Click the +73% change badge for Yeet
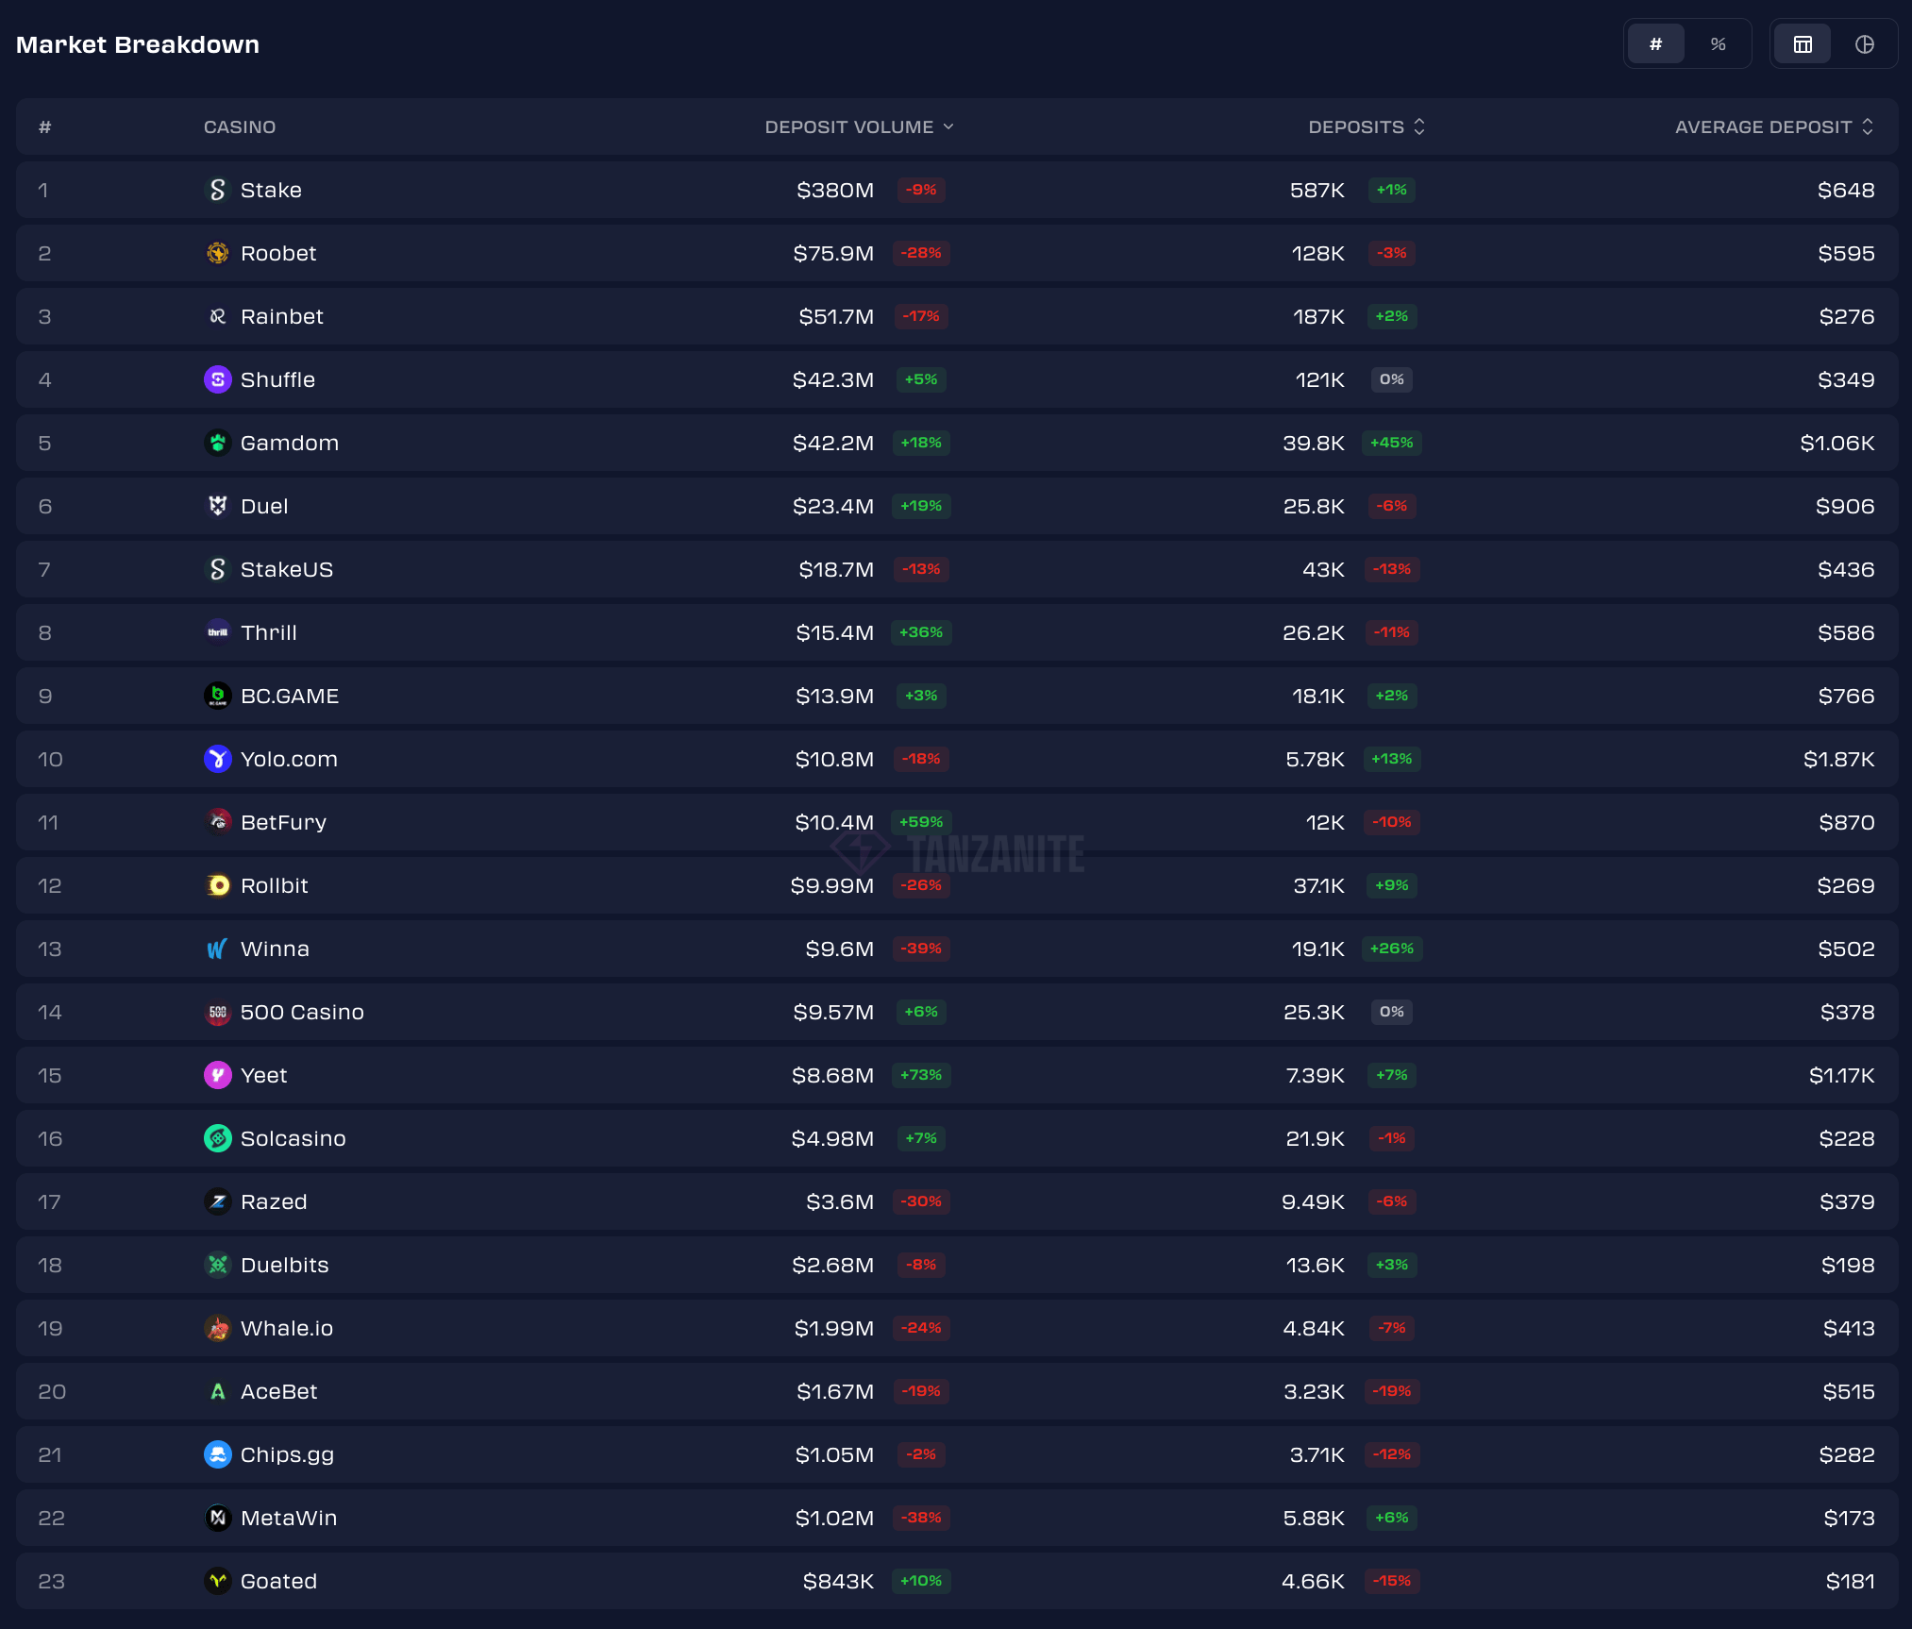 coord(921,1075)
